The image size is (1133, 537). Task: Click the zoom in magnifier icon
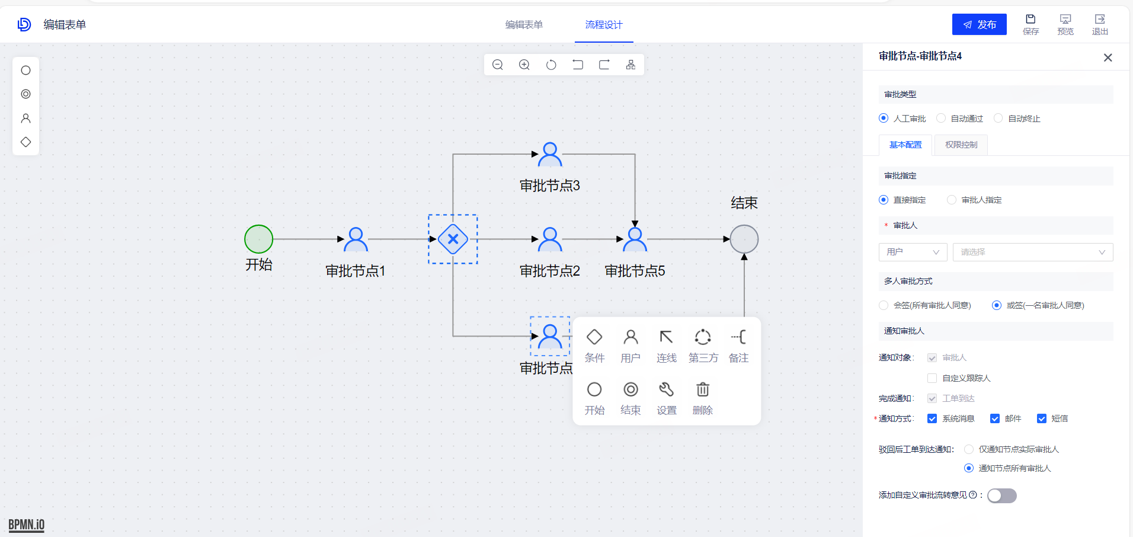[x=524, y=65]
